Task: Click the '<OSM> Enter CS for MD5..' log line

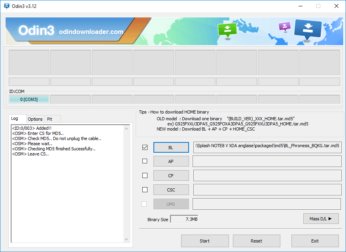Action: 38,133
